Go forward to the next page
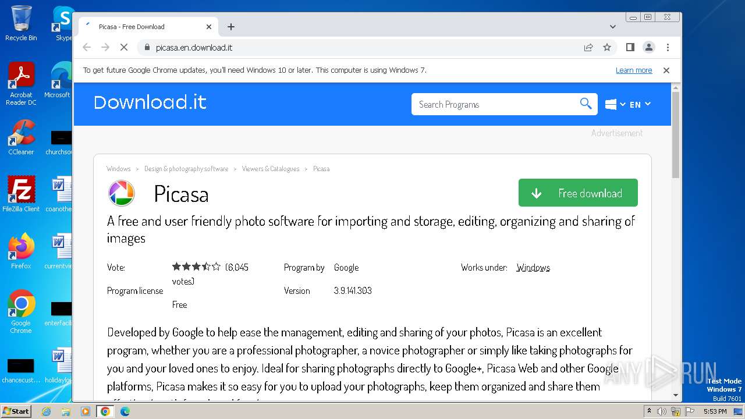 pyautogui.click(x=105, y=48)
